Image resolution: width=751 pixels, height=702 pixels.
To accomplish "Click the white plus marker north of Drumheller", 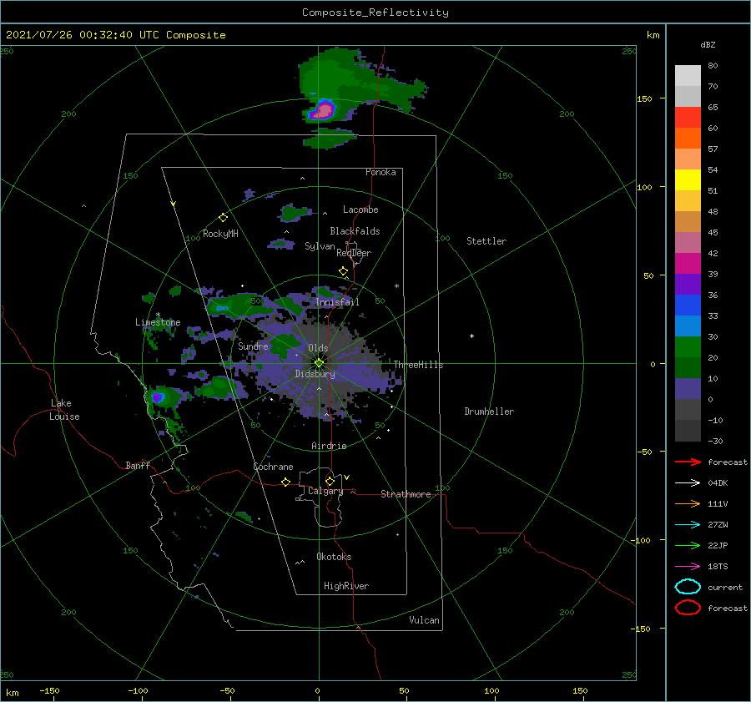I will 471,336.
